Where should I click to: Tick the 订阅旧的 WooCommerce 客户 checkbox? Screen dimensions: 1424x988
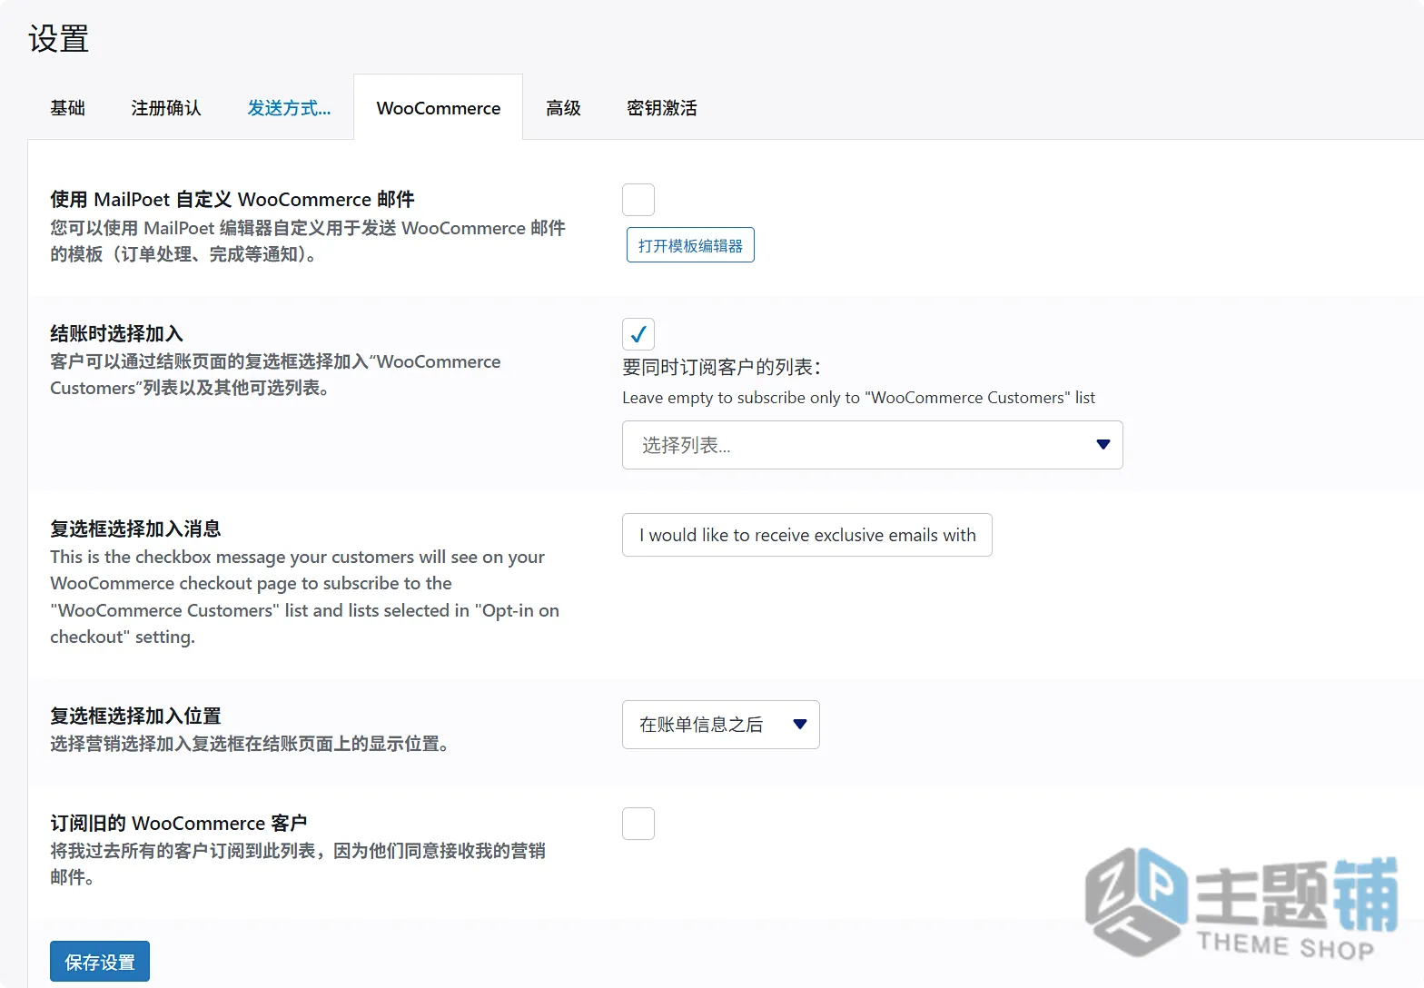pyautogui.click(x=638, y=824)
